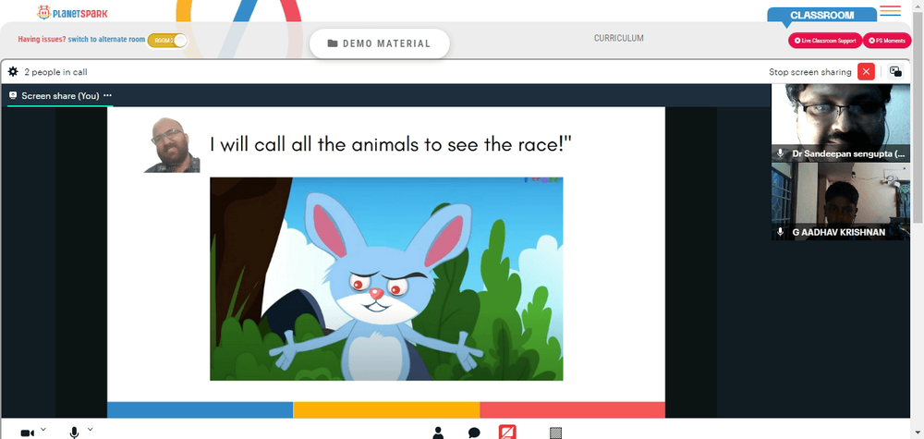Click the PlanetSpark logo
This screenshot has width=924, height=439.
pos(72,12)
